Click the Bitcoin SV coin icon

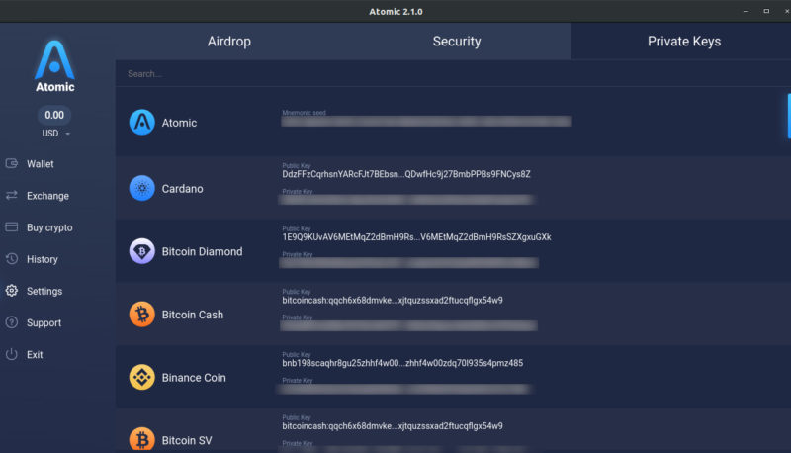click(142, 440)
